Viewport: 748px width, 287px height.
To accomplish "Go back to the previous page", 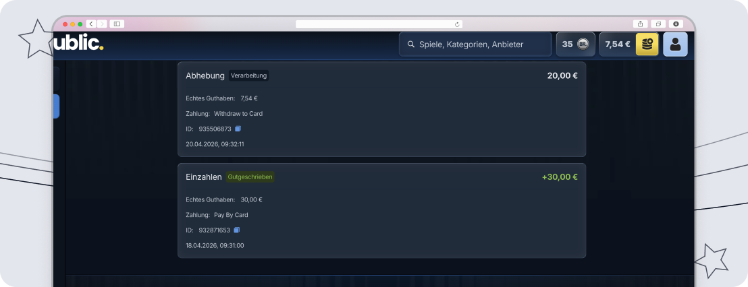I will pyautogui.click(x=91, y=24).
